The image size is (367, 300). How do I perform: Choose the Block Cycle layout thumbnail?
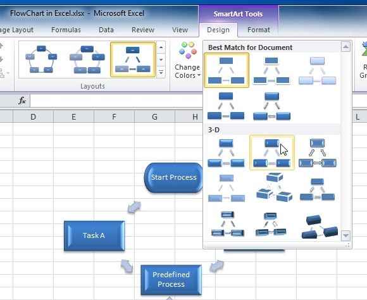[x=87, y=59]
